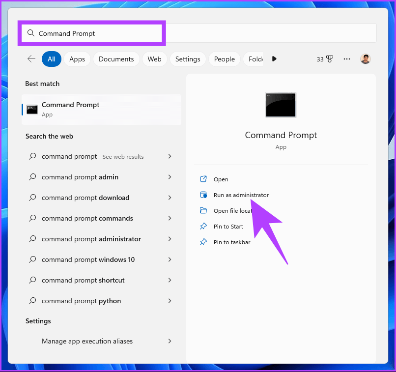Choose 'Open file location'

(232, 211)
